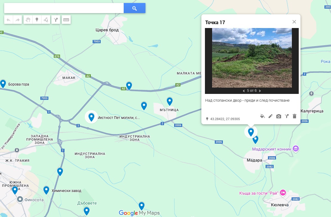Click the blue search button

(x=134, y=8)
